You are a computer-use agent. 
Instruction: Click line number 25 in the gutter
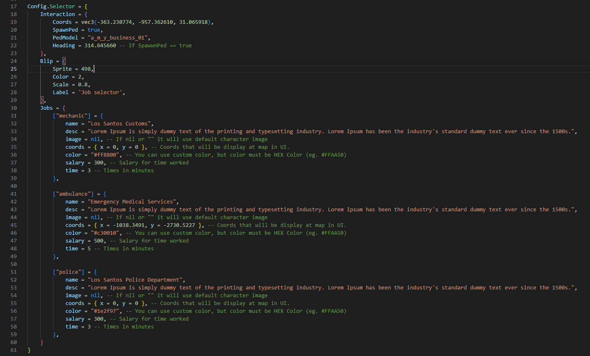click(x=14, y=69)
